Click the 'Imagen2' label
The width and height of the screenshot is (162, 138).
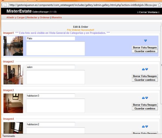(8, 61)
